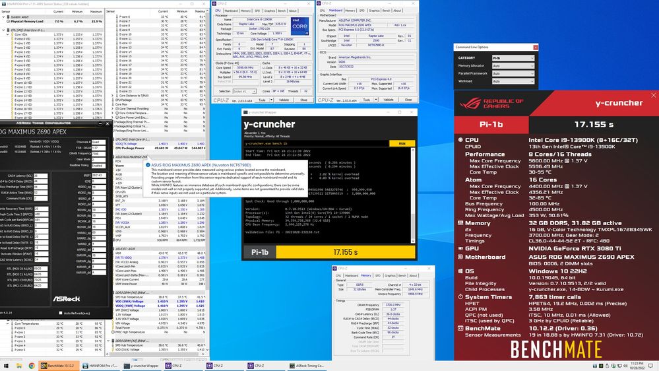Open the CATEGORY dropdown set to Pi-1b
659x371 pixels.
[x=513, y=58]
